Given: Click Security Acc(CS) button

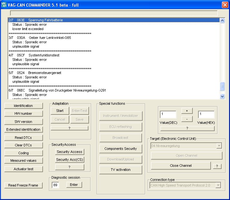Looking at the screenshot, I should coord(70,160).
